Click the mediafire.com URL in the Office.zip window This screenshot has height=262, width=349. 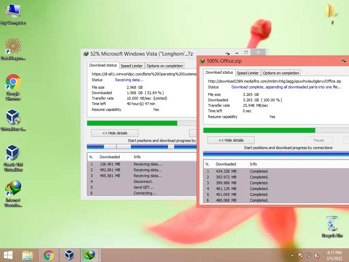tap(274, 81)
